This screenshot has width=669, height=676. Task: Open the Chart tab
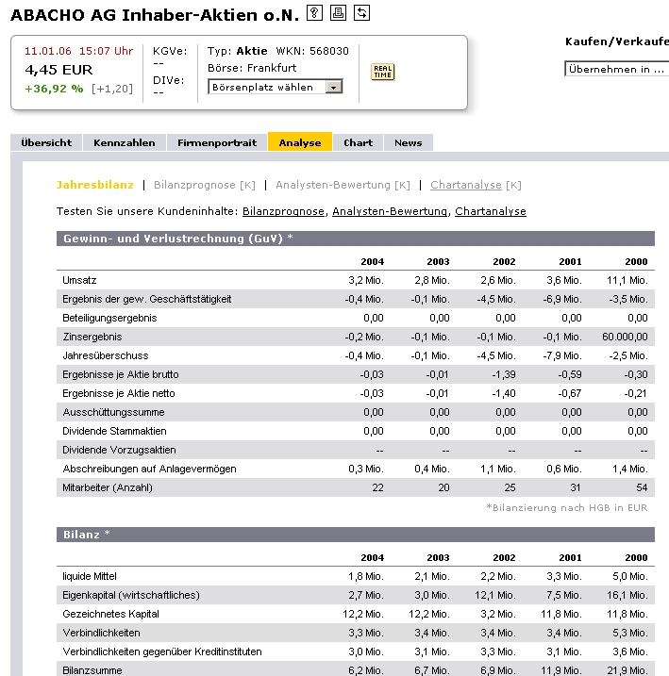(x=359, y=142)
